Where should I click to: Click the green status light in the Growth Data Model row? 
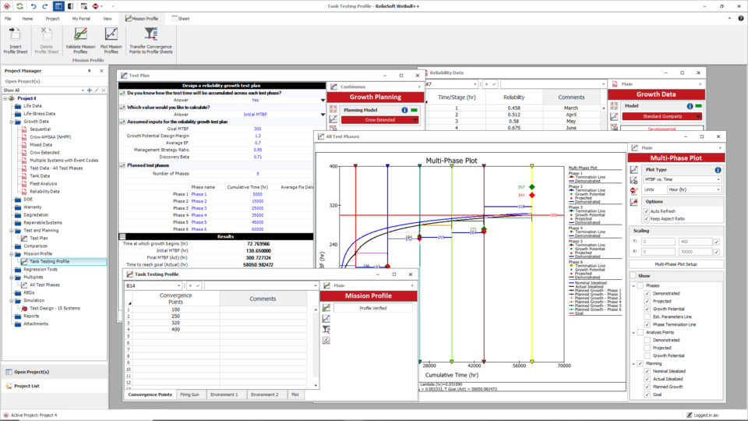point(698,106)
